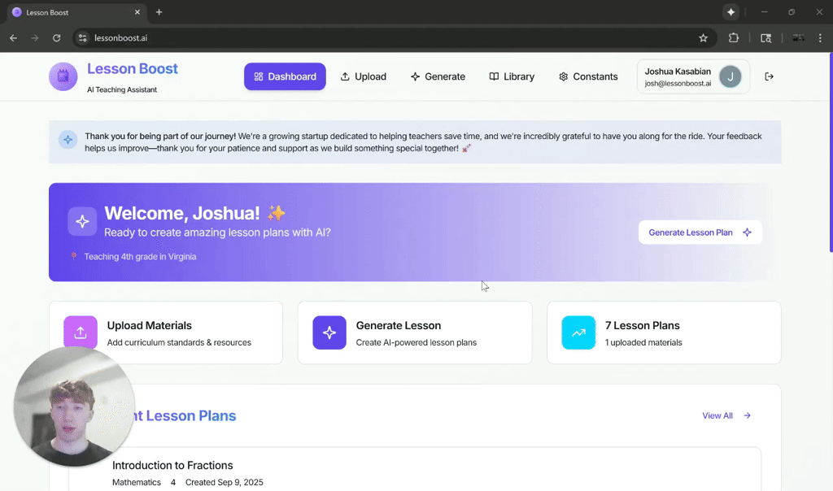Reload the page with the refresh button
Image resolution: width=833 pixels, height=491 pixels.
[x=56, y=37]
